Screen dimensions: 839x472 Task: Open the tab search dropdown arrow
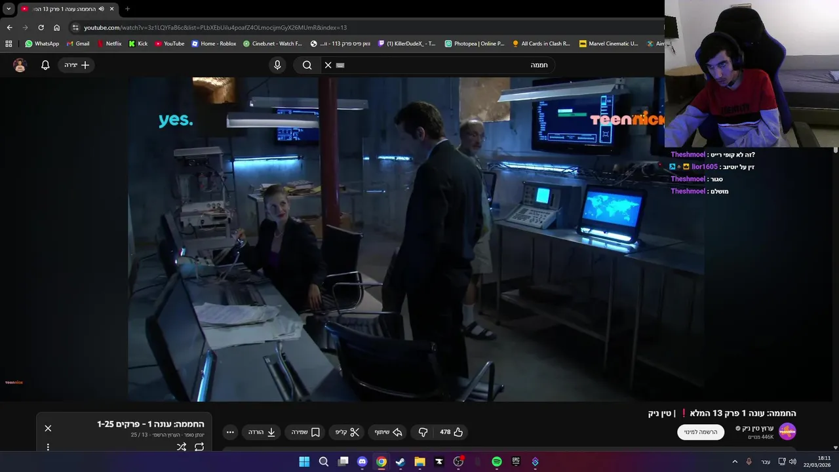[9, 9]
